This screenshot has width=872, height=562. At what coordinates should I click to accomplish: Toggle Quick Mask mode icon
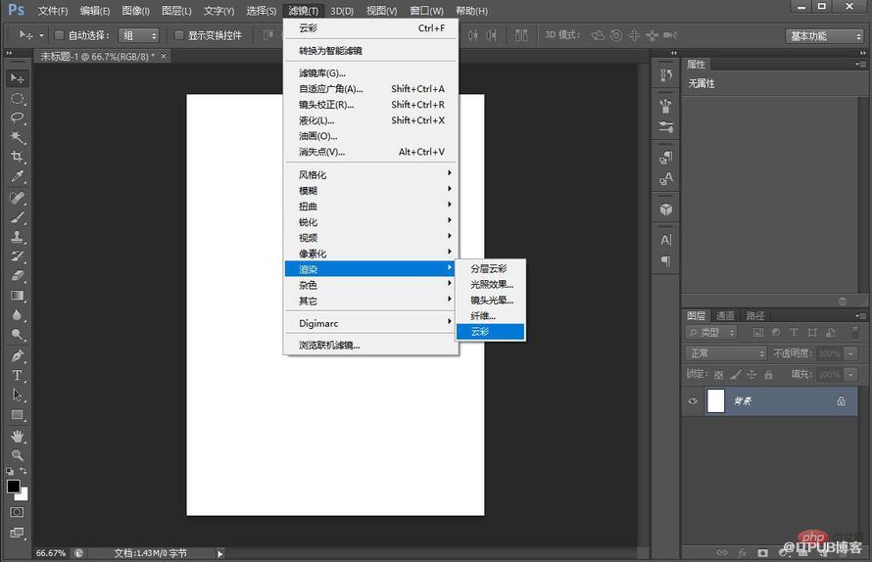[x=18, y=512]
